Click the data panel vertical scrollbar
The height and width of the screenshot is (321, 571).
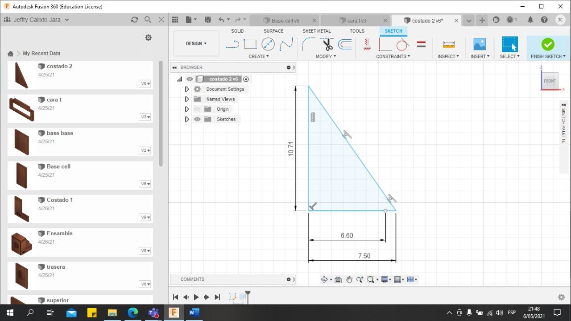[x=161, y=114]
